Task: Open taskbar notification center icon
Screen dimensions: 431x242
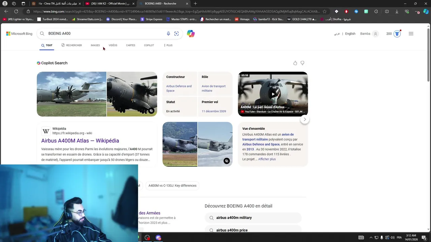Action: click(424, 238)
